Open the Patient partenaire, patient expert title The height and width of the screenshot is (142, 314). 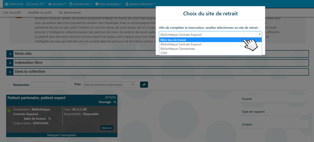[37, 98]
